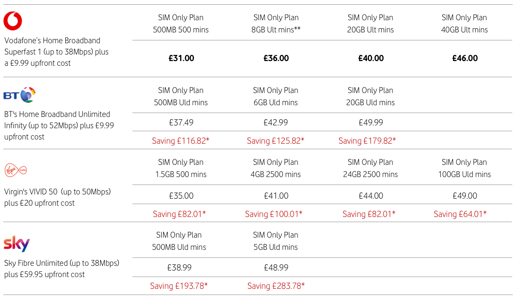Click Sky saving £193.78 text
The height and width of the screenshot is (301, 517).
tap(179, 286)
